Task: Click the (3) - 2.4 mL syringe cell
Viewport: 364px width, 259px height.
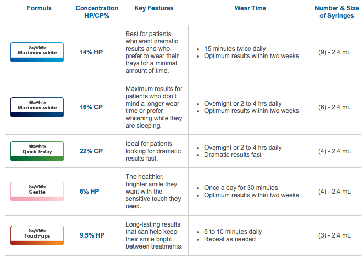Action: tap(335, 235)
